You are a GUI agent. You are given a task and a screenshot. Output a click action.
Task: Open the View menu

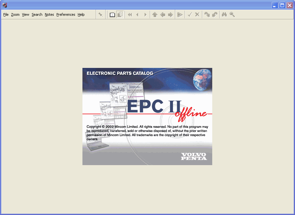tap(25, 14)
